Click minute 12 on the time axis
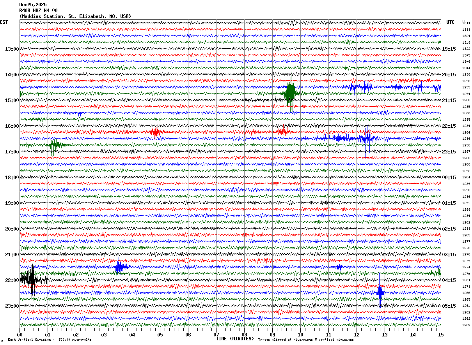Screen dimensions: 472x345 [x=357, y=335]
